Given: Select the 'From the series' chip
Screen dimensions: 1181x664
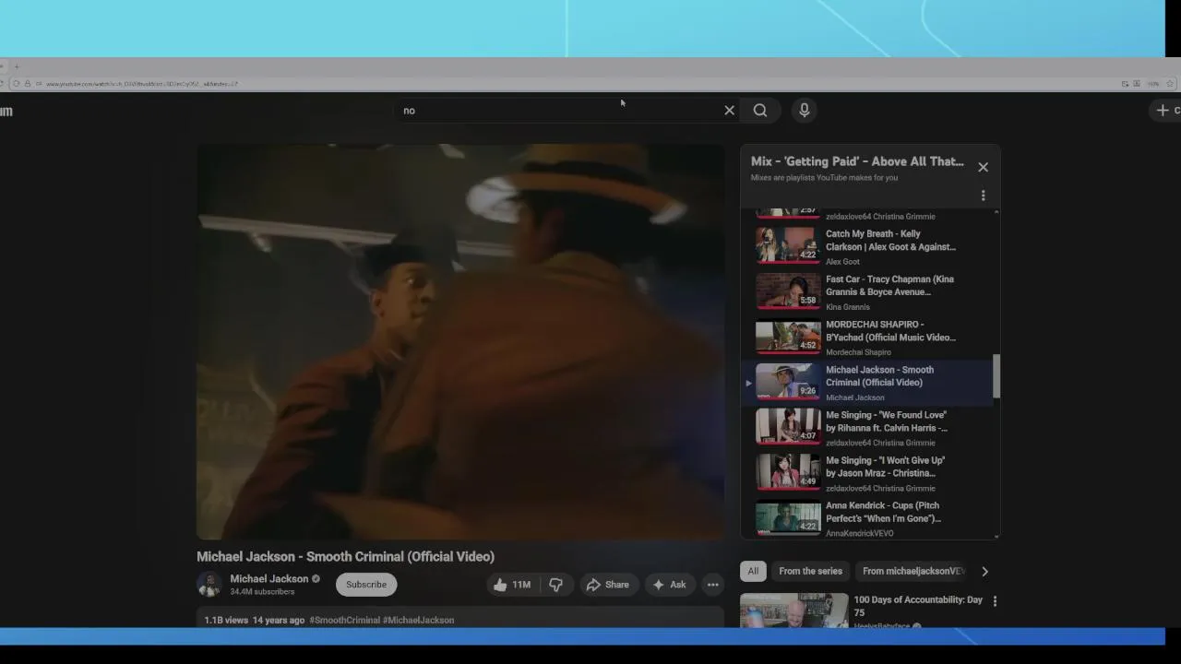Looking at the screenshot, I should (810, 572).
